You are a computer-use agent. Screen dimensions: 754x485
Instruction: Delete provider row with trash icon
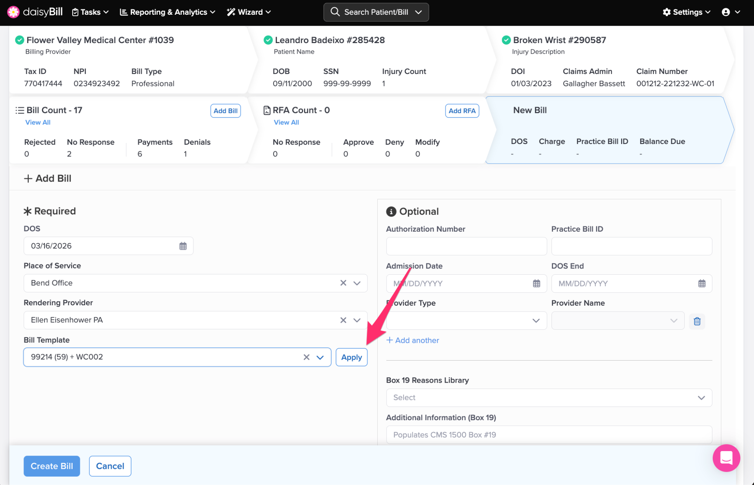697,321
